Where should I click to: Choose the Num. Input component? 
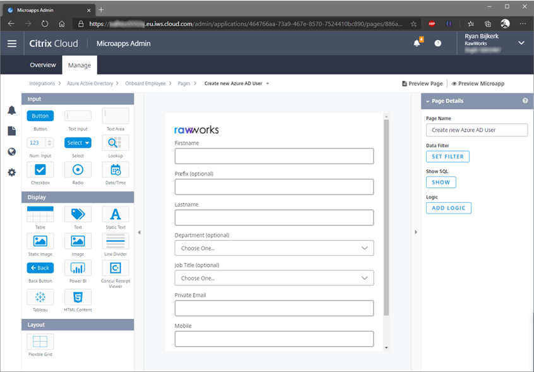(x=40, y=143)
